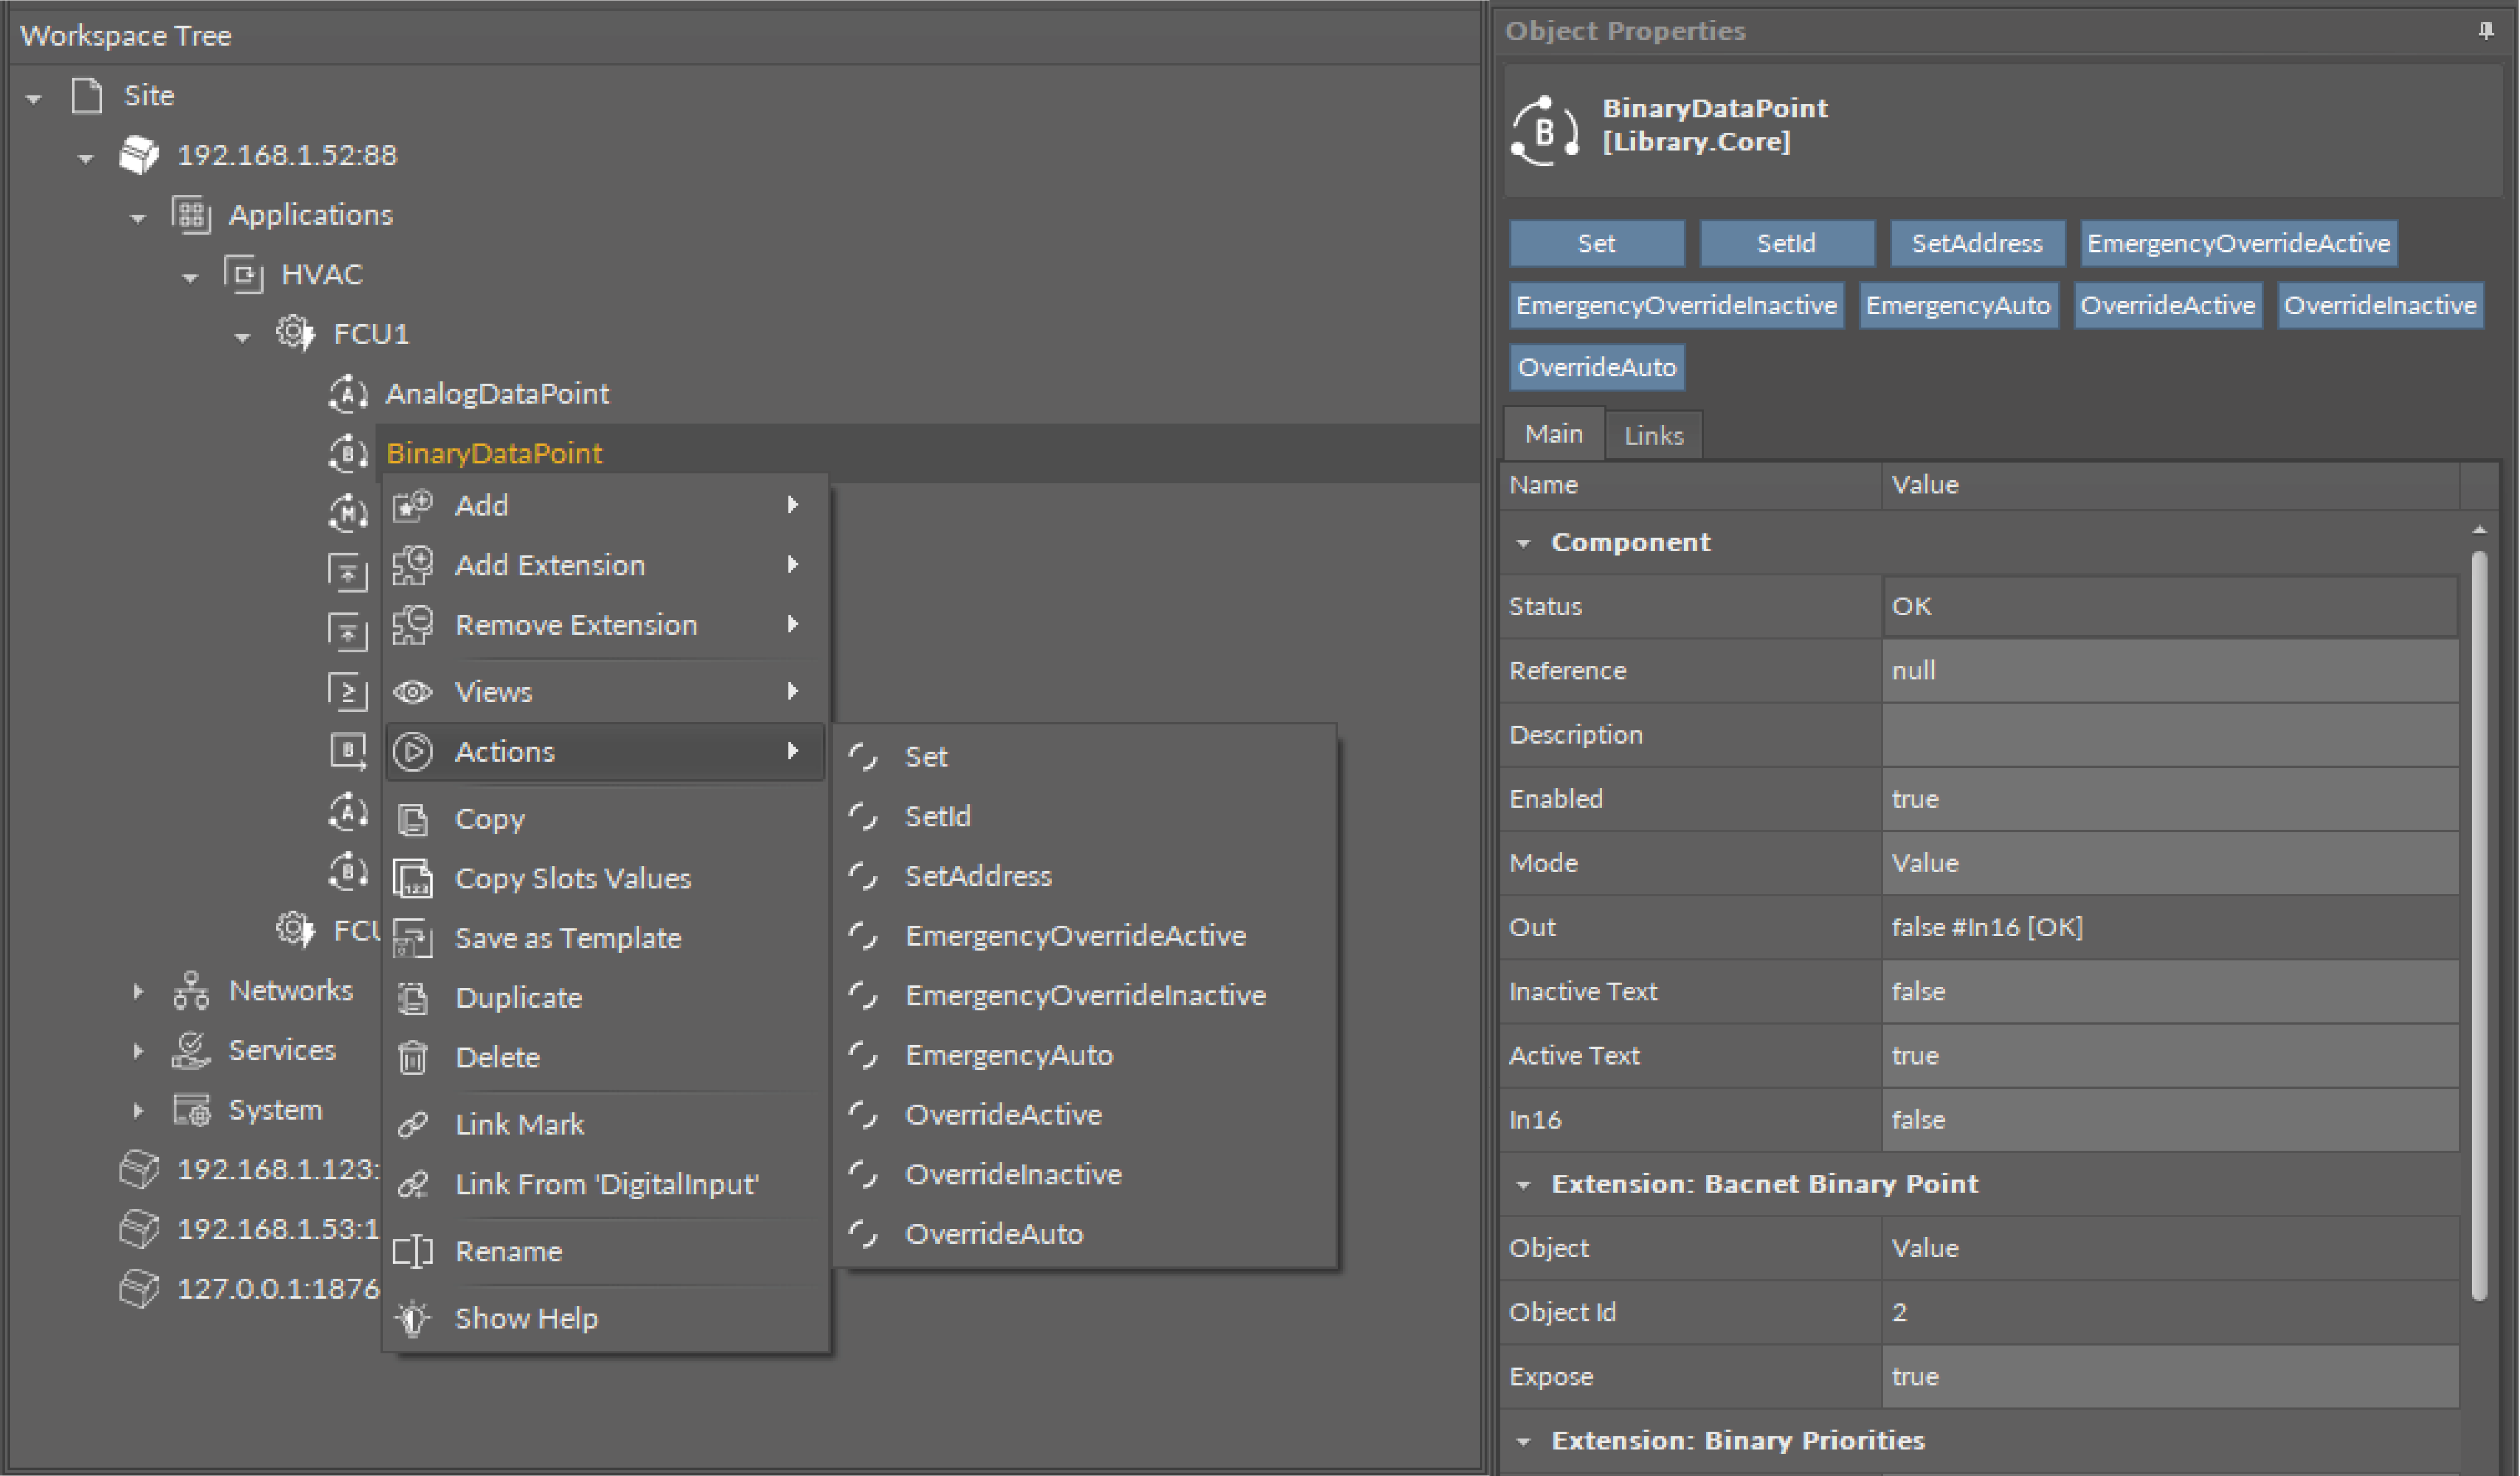Screen dimensions: 2520x1476
Task: Click the 192.168.1.52:88 device icon
Action: [x=139, y=155]
